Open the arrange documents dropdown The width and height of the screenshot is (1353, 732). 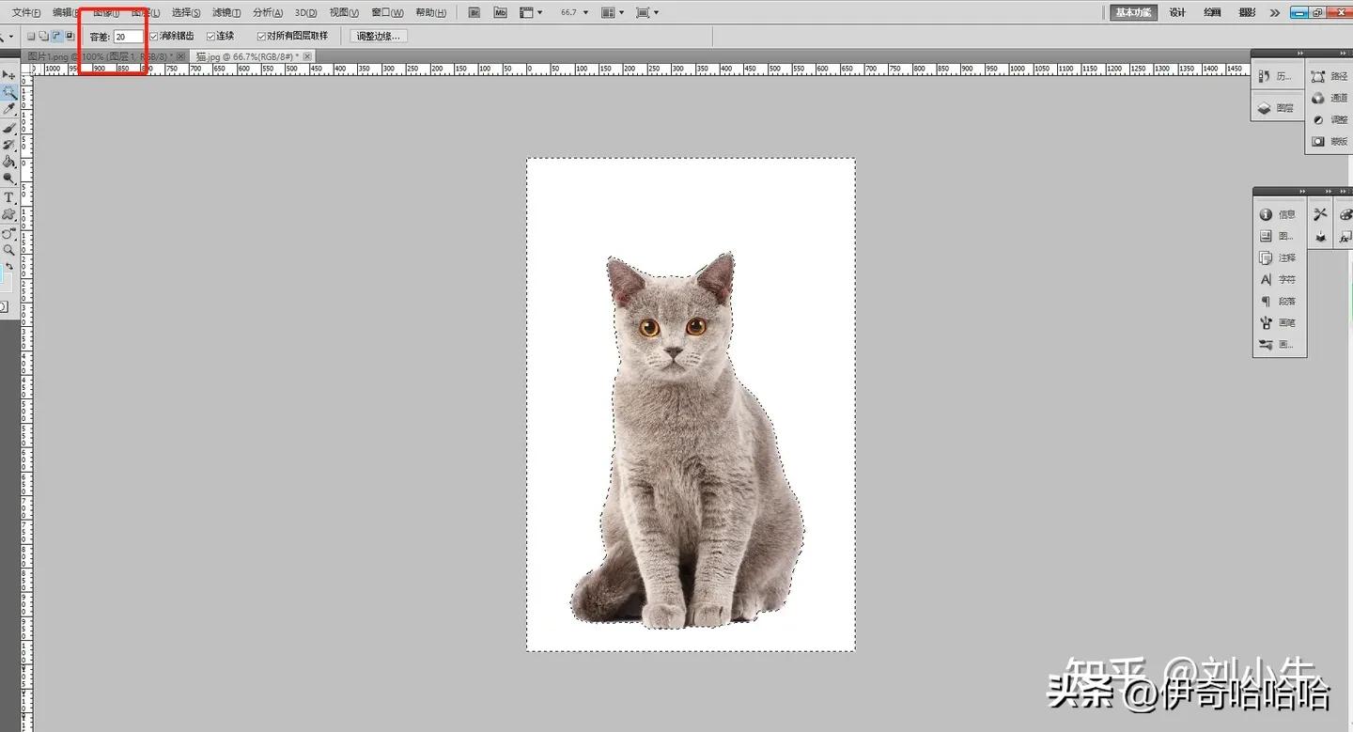614,12
